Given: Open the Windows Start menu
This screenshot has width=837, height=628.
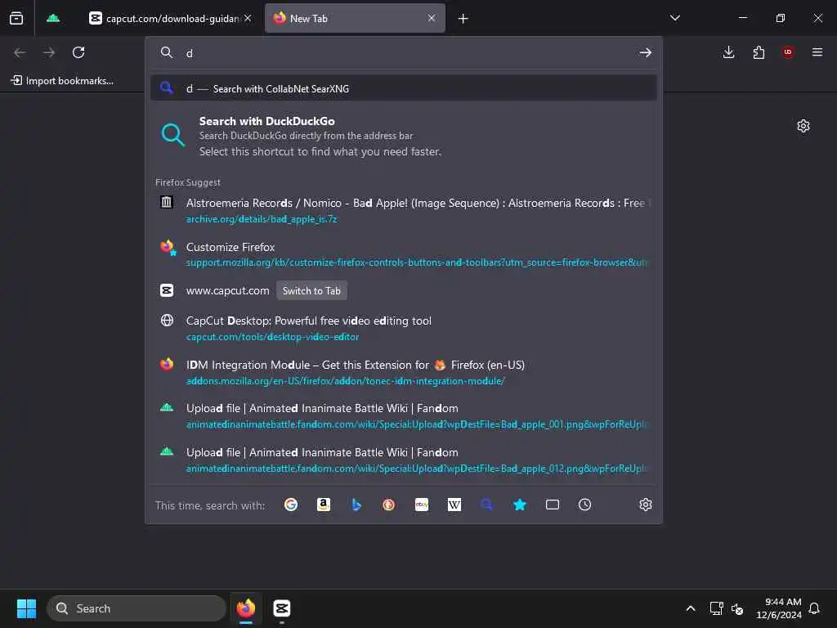Looking at the screenshot, I should (26, 608).
